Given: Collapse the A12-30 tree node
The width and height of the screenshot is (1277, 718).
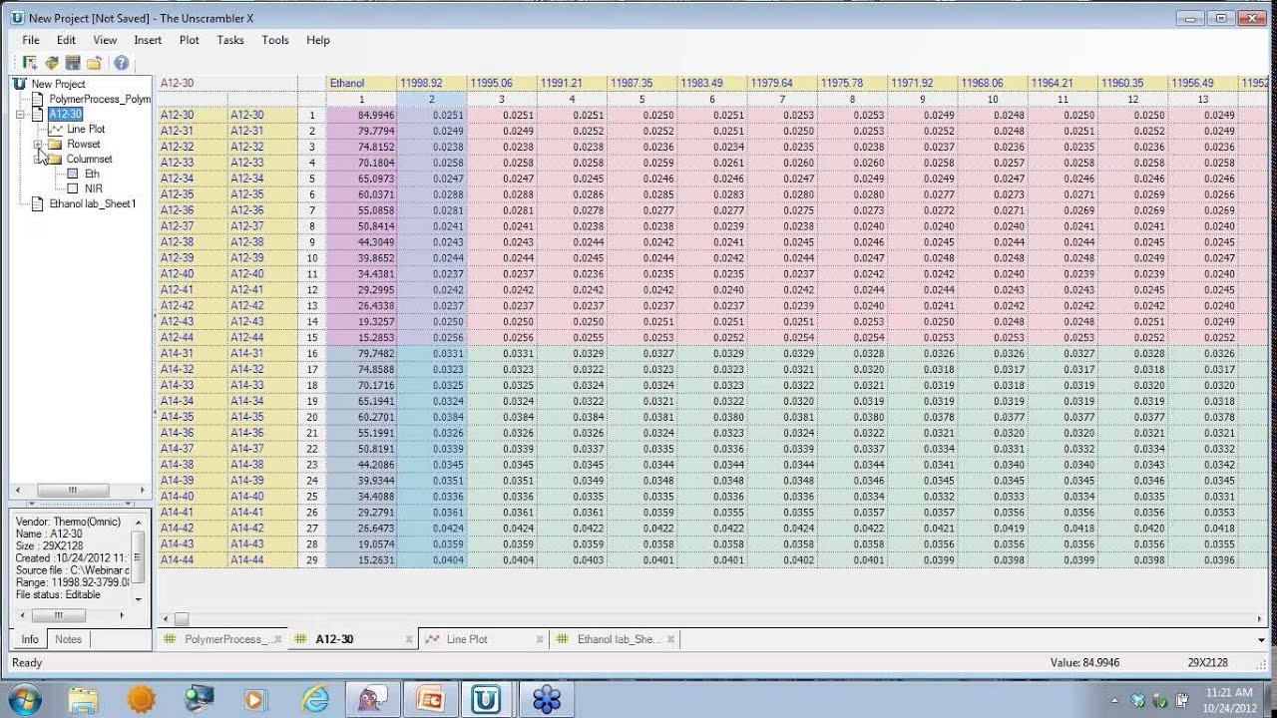Looking at the screenshot, I should pyautogui.click(x=21, y=115).
